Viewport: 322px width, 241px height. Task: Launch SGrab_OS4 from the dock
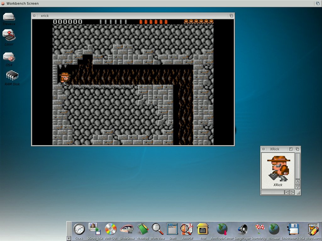point(94,229)
